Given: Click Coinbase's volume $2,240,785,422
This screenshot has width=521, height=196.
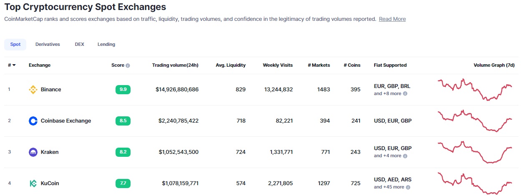Looking at the screenshot, I should click(x=179, y=121).
